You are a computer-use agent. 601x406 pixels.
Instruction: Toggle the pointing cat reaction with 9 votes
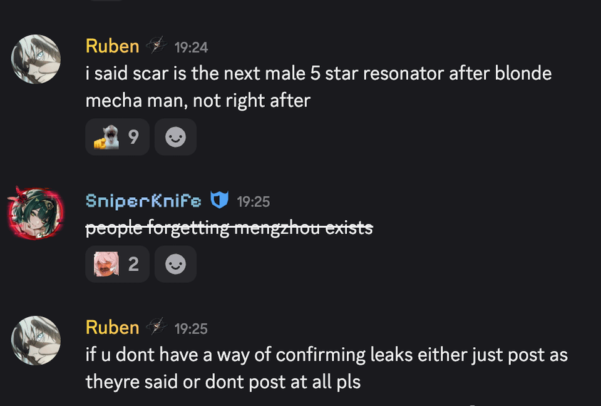point(117,137)
